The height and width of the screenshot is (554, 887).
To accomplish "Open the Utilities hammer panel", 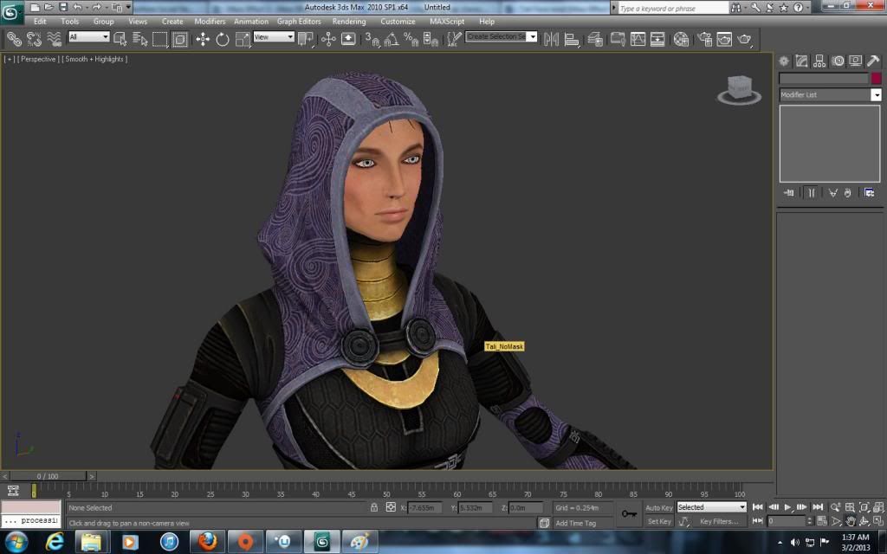I will [x=873, y=61].
